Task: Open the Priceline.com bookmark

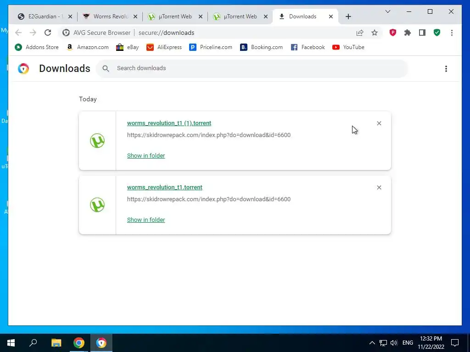Action: [211, 47]
